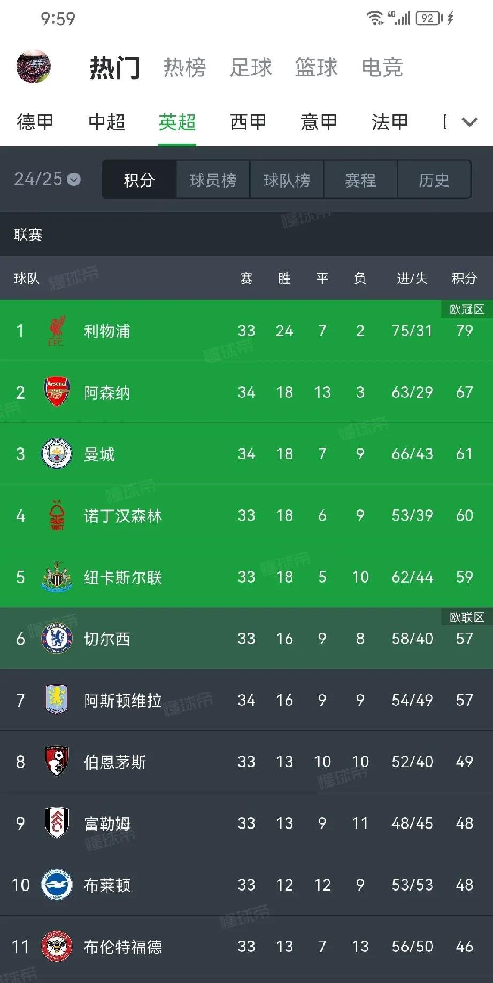Tap the Arsenal club crest

[x=57, y=392]
